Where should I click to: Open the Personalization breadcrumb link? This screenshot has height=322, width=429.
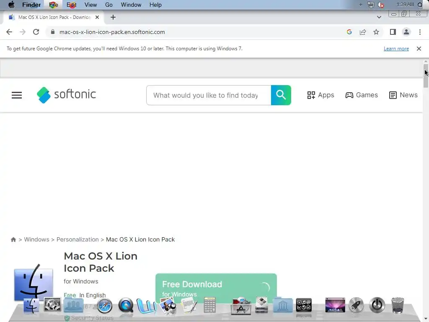78,239
